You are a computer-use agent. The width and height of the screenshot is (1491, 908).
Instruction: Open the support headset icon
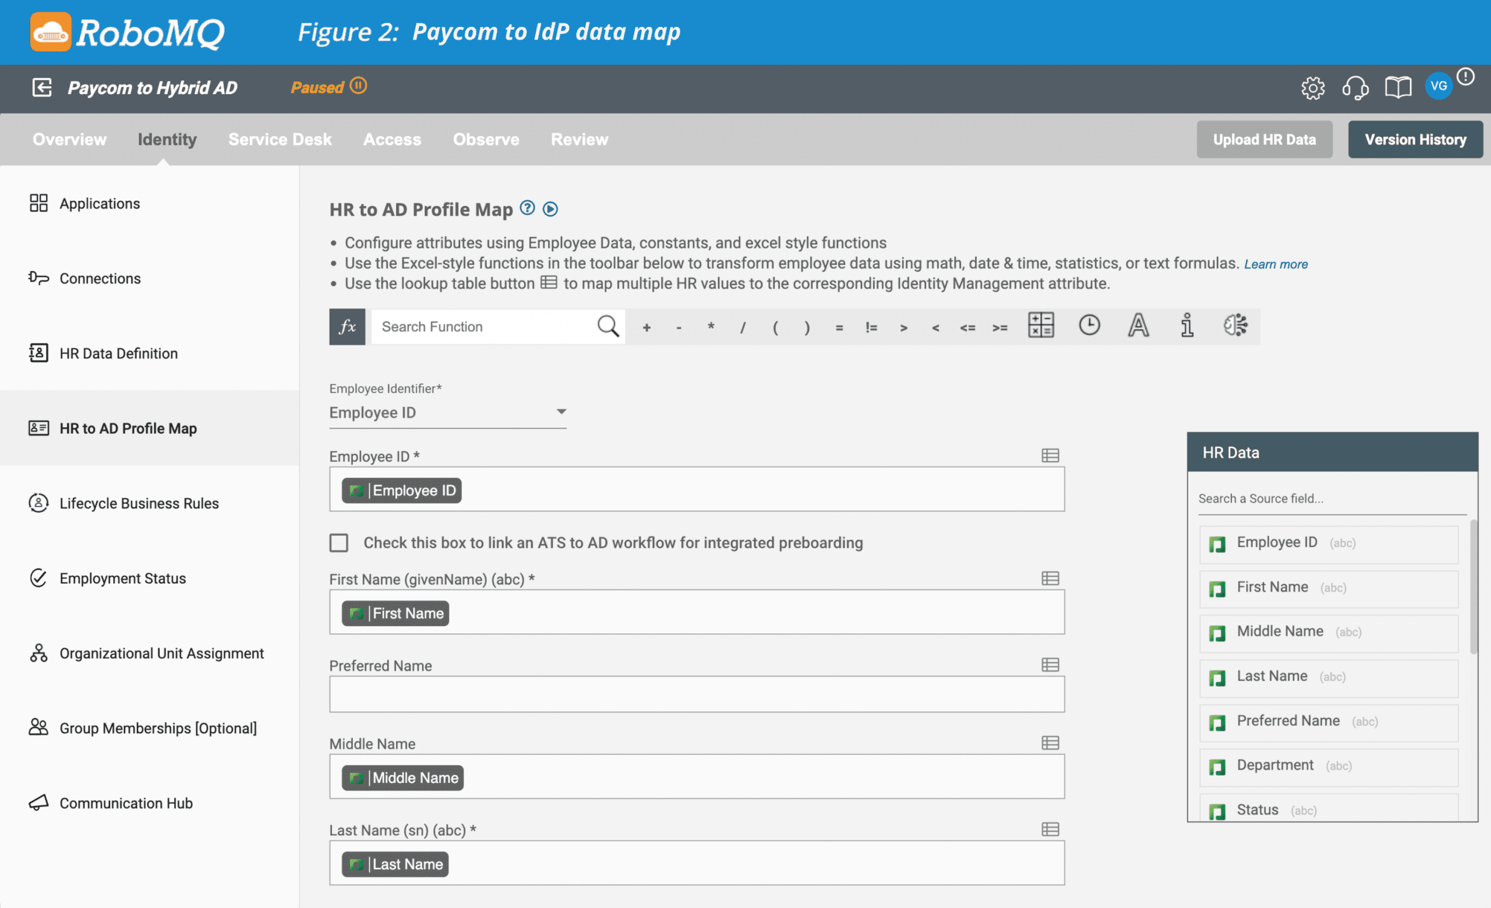tap(1355, 88)
